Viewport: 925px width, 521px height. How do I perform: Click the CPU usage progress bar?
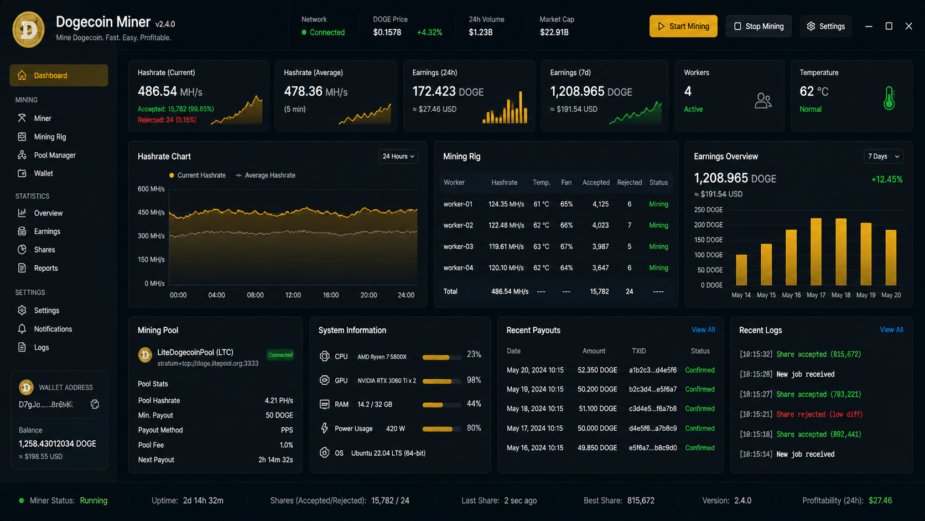coord(441,358)
